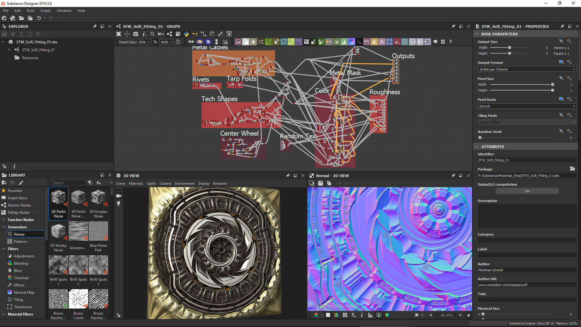Visit the Author URL artstation link
The image size is (581, 327).
(503, 285)
